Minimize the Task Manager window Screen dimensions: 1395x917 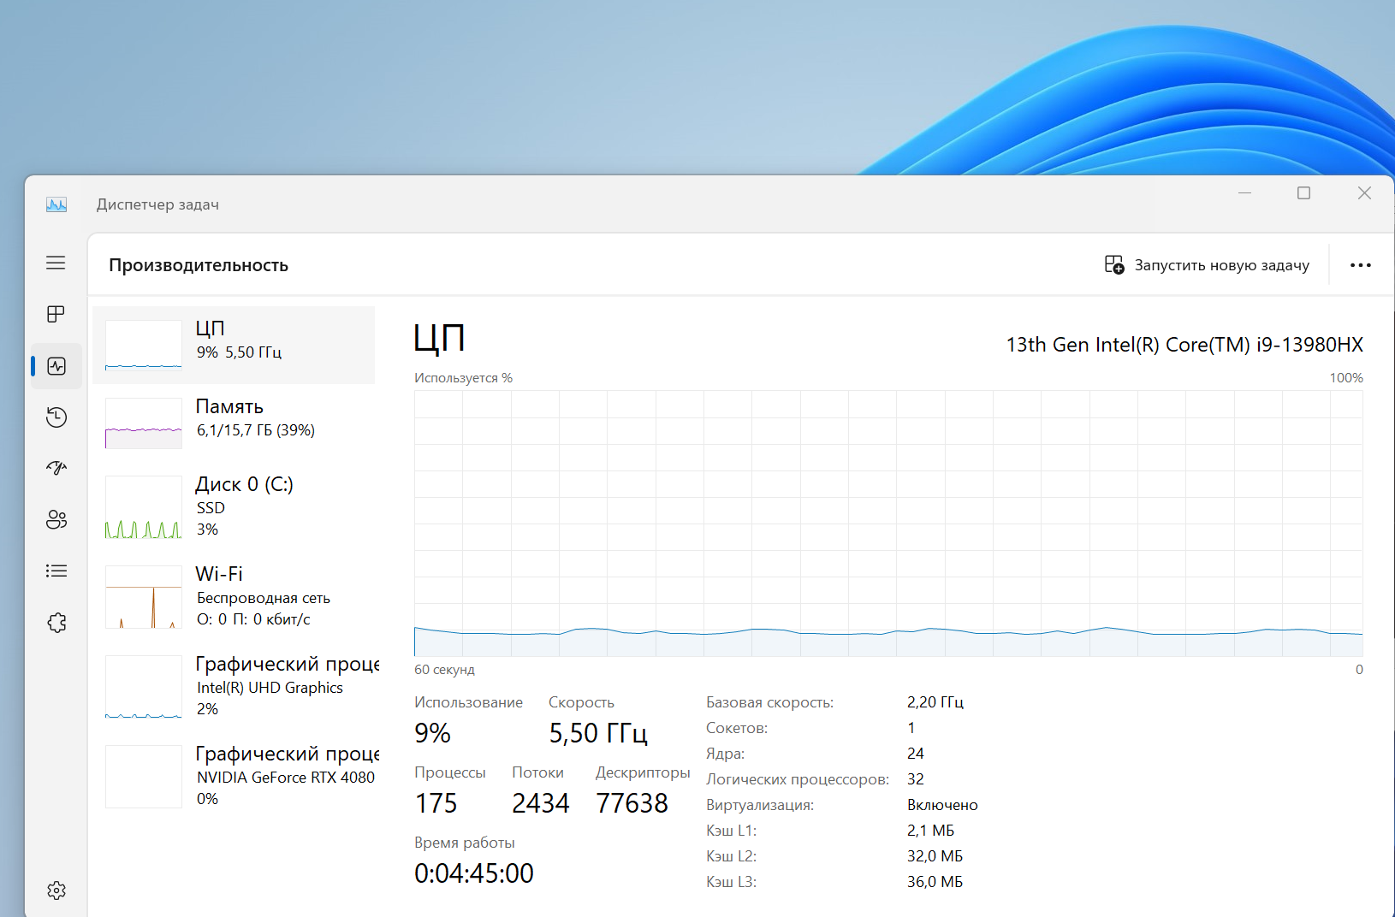[x=1244, y=193]
